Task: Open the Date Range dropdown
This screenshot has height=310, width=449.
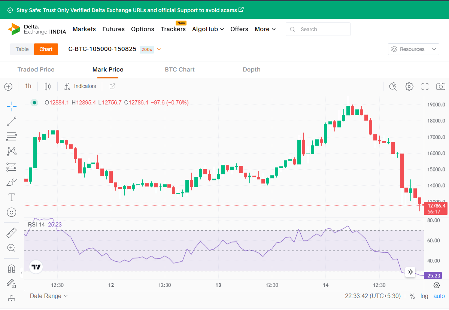Action: click(49, 296)
